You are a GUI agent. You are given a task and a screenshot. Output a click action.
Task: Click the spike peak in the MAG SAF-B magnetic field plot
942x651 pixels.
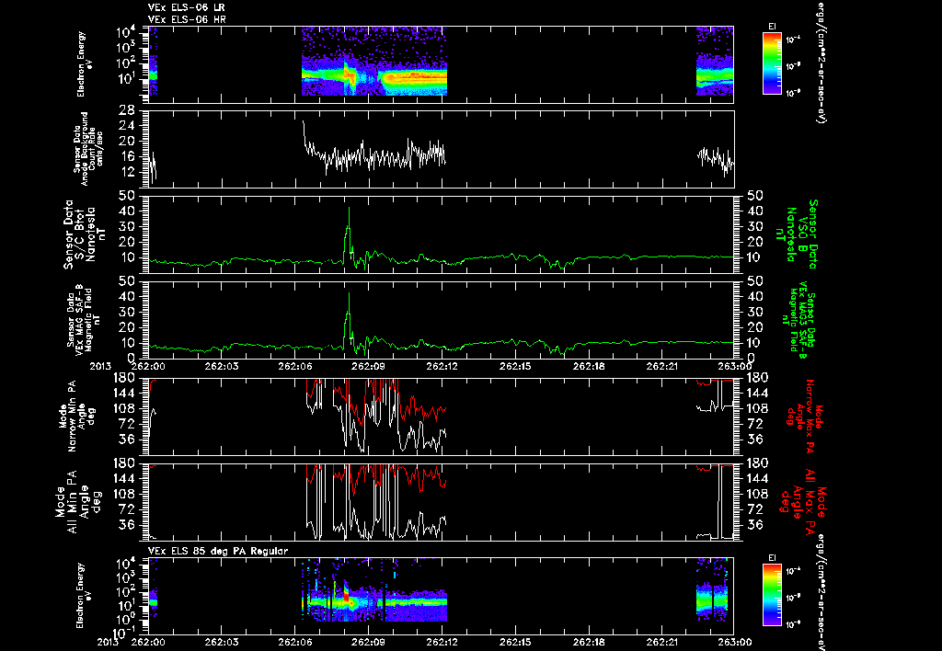[349, 294]
